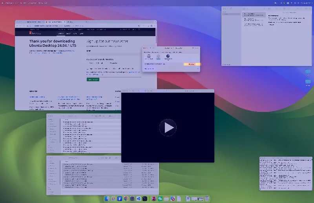The image size is (314, 203).
Task: Open the dark Terminal icon in Dock
Action: pyautogui.click(x=145, y=199)
